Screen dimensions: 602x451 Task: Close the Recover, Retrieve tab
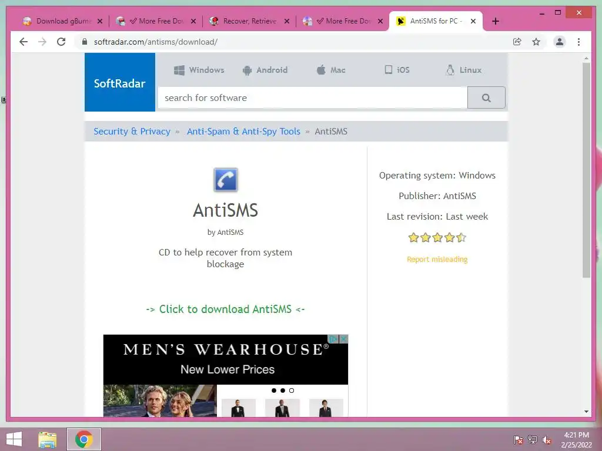pos(287,21)
